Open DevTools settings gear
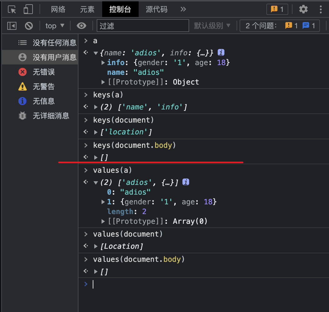Screen dimensions: 329x312 click(303, 9)
